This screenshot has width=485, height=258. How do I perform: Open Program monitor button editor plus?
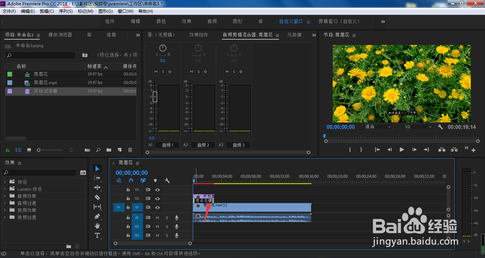coord(473,150)
